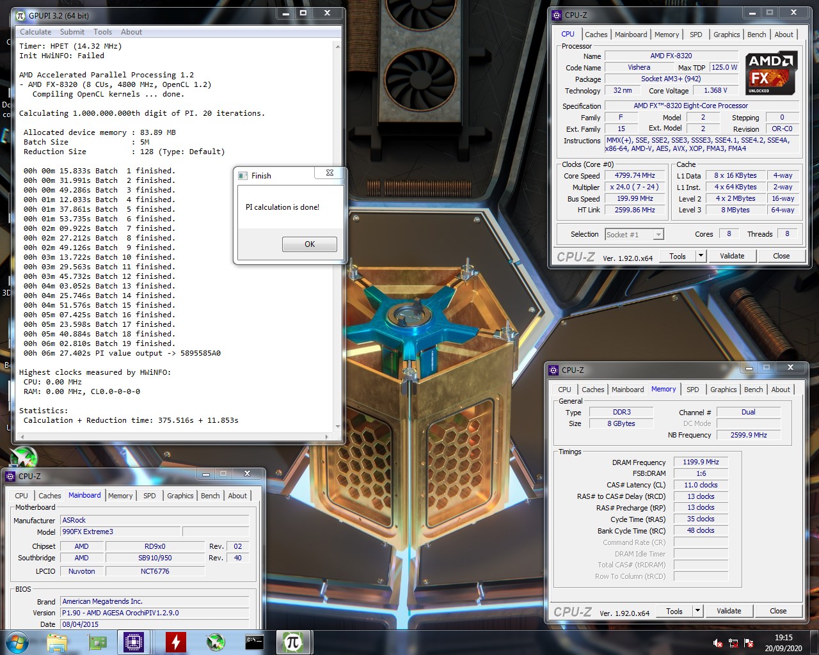Screen dimensions: 819x655
Task: Open the Bench tab in the Memory CPU-Z window
Action: [753, 390]
